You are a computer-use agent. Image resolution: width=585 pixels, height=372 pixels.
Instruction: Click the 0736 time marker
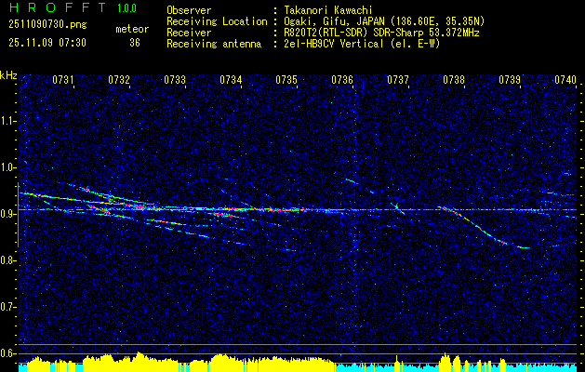(342, 79)
